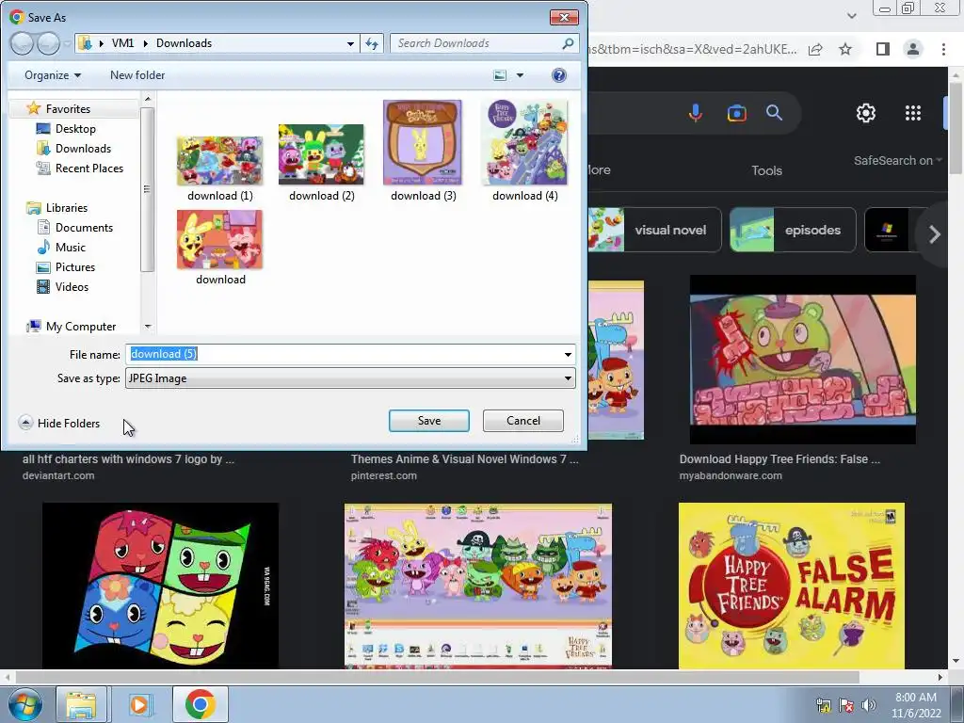Viewport: 964px width, 723px height.
Task: Expand the view options dropdown arrow
Action: click(520, 75)
